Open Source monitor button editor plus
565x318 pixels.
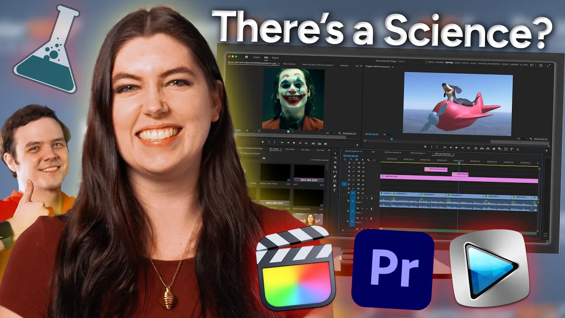pyautogui.click(x=357, y=145)
